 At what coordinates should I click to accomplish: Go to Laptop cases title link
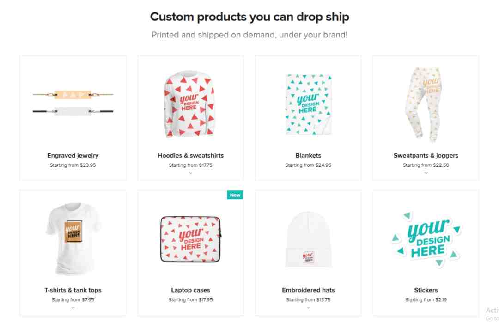coord(191,290)
